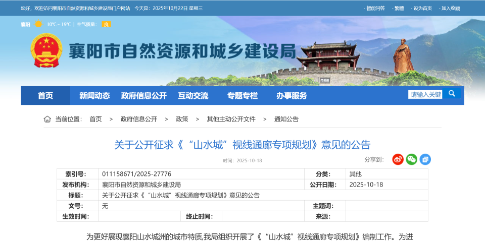This screenshot has width=485, height=242.
Task: Open the 首页 navigation tab
Action: click(45, 96)
